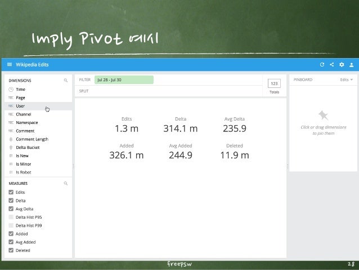
Task: Click the number icon beside Delta Bucket
Action: pyautogui.click(x=11, y=147)
